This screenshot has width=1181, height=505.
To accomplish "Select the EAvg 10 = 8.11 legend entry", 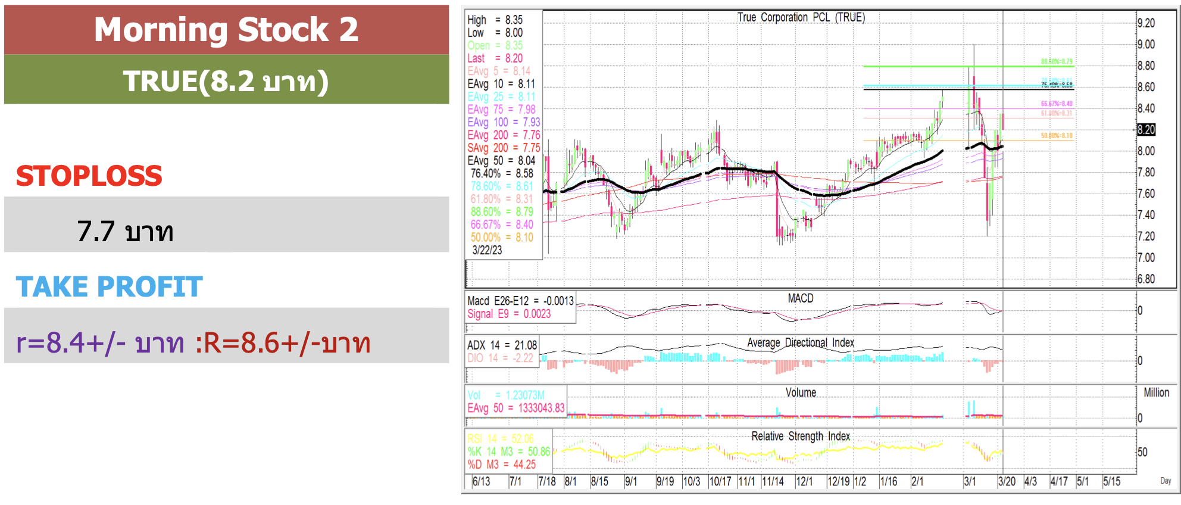I will (501, 84).
